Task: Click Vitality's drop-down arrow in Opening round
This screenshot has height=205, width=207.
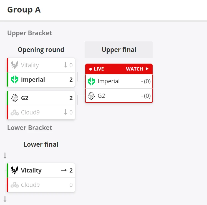Action: tap(65, 65)
